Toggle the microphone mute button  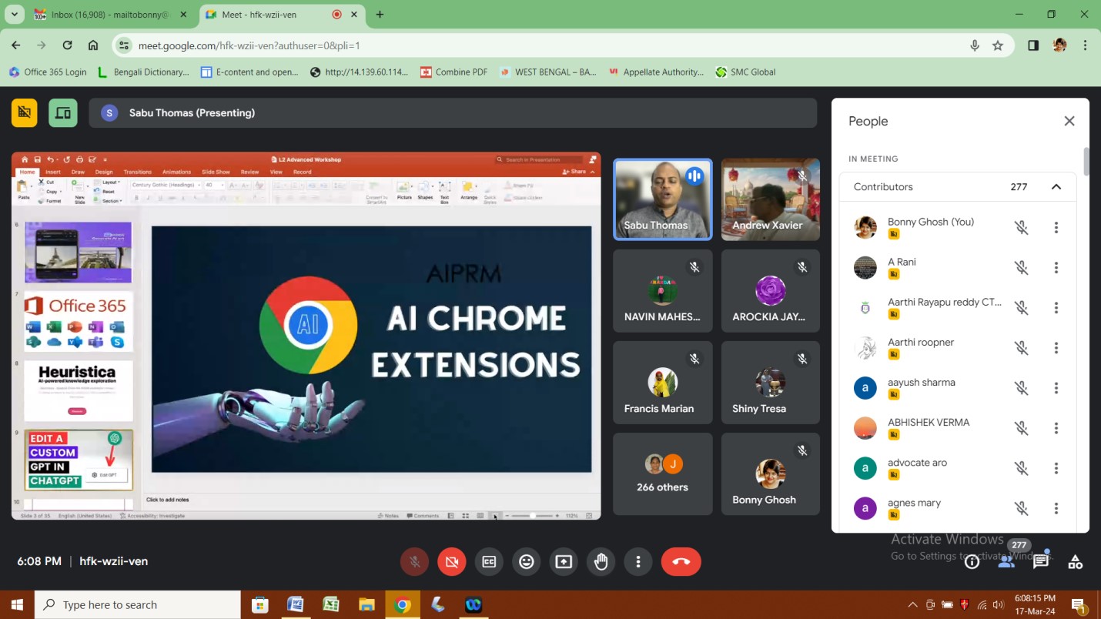click(x=414, y=562)
